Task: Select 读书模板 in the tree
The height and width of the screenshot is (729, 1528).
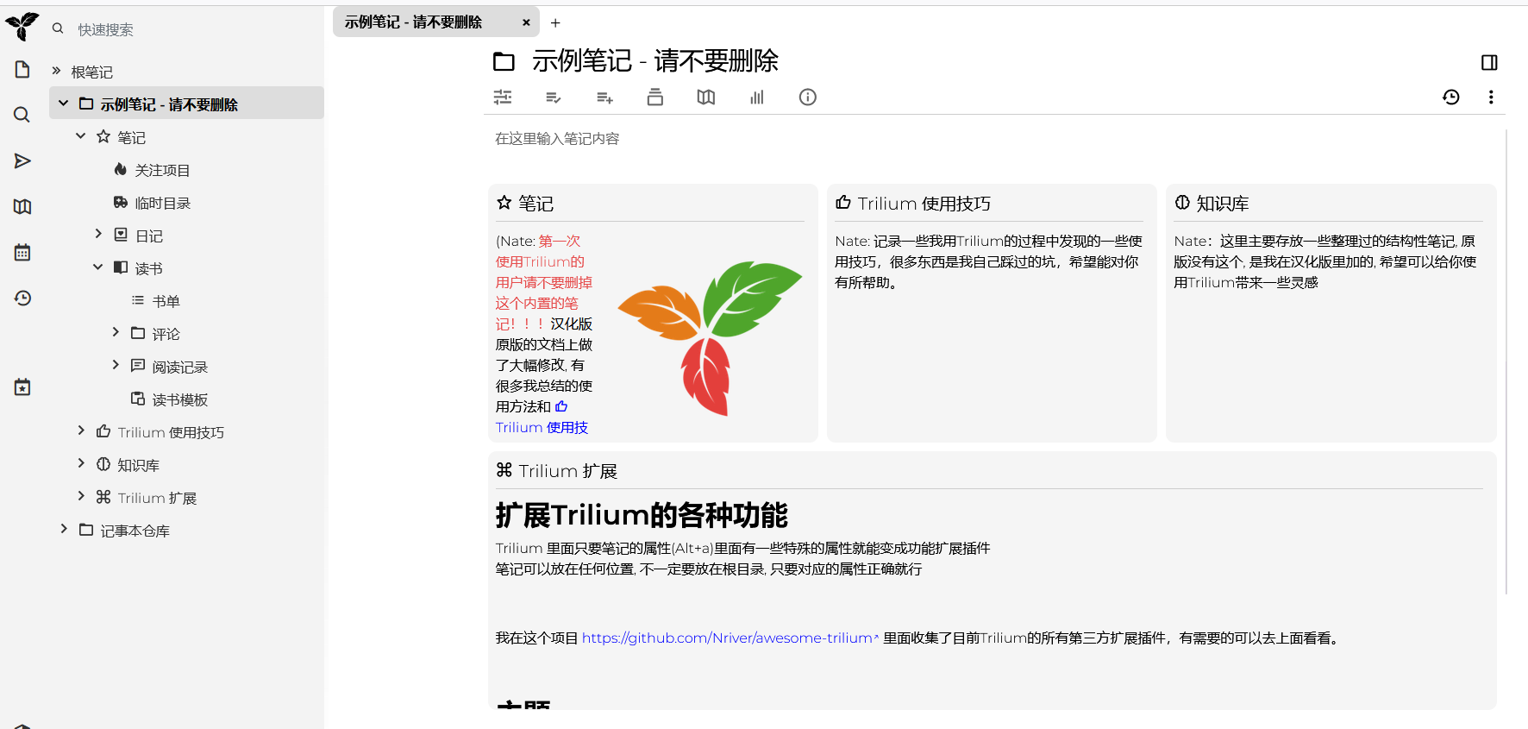Action: pos(180,399)
